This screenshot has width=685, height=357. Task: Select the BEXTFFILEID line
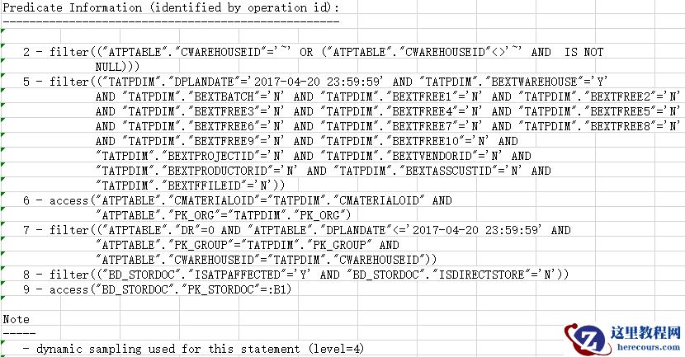(x=191, y=186)
